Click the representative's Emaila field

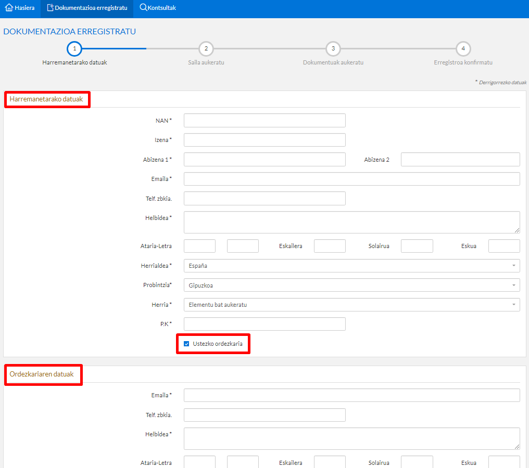click(351, 395)
